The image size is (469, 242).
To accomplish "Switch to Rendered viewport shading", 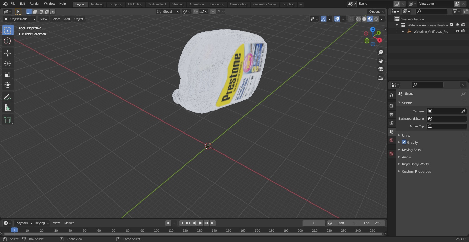I will pos(376,19).
